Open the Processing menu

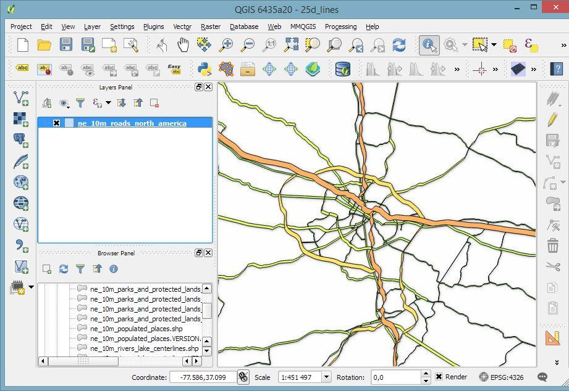click(340, 27)
